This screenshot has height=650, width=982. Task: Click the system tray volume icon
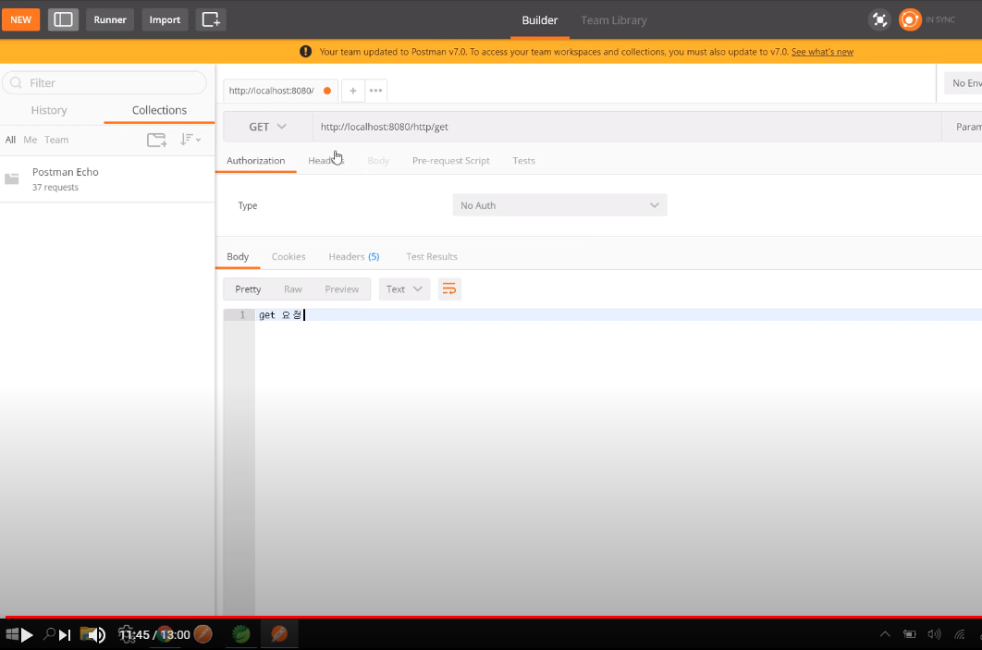click(934, 634)
